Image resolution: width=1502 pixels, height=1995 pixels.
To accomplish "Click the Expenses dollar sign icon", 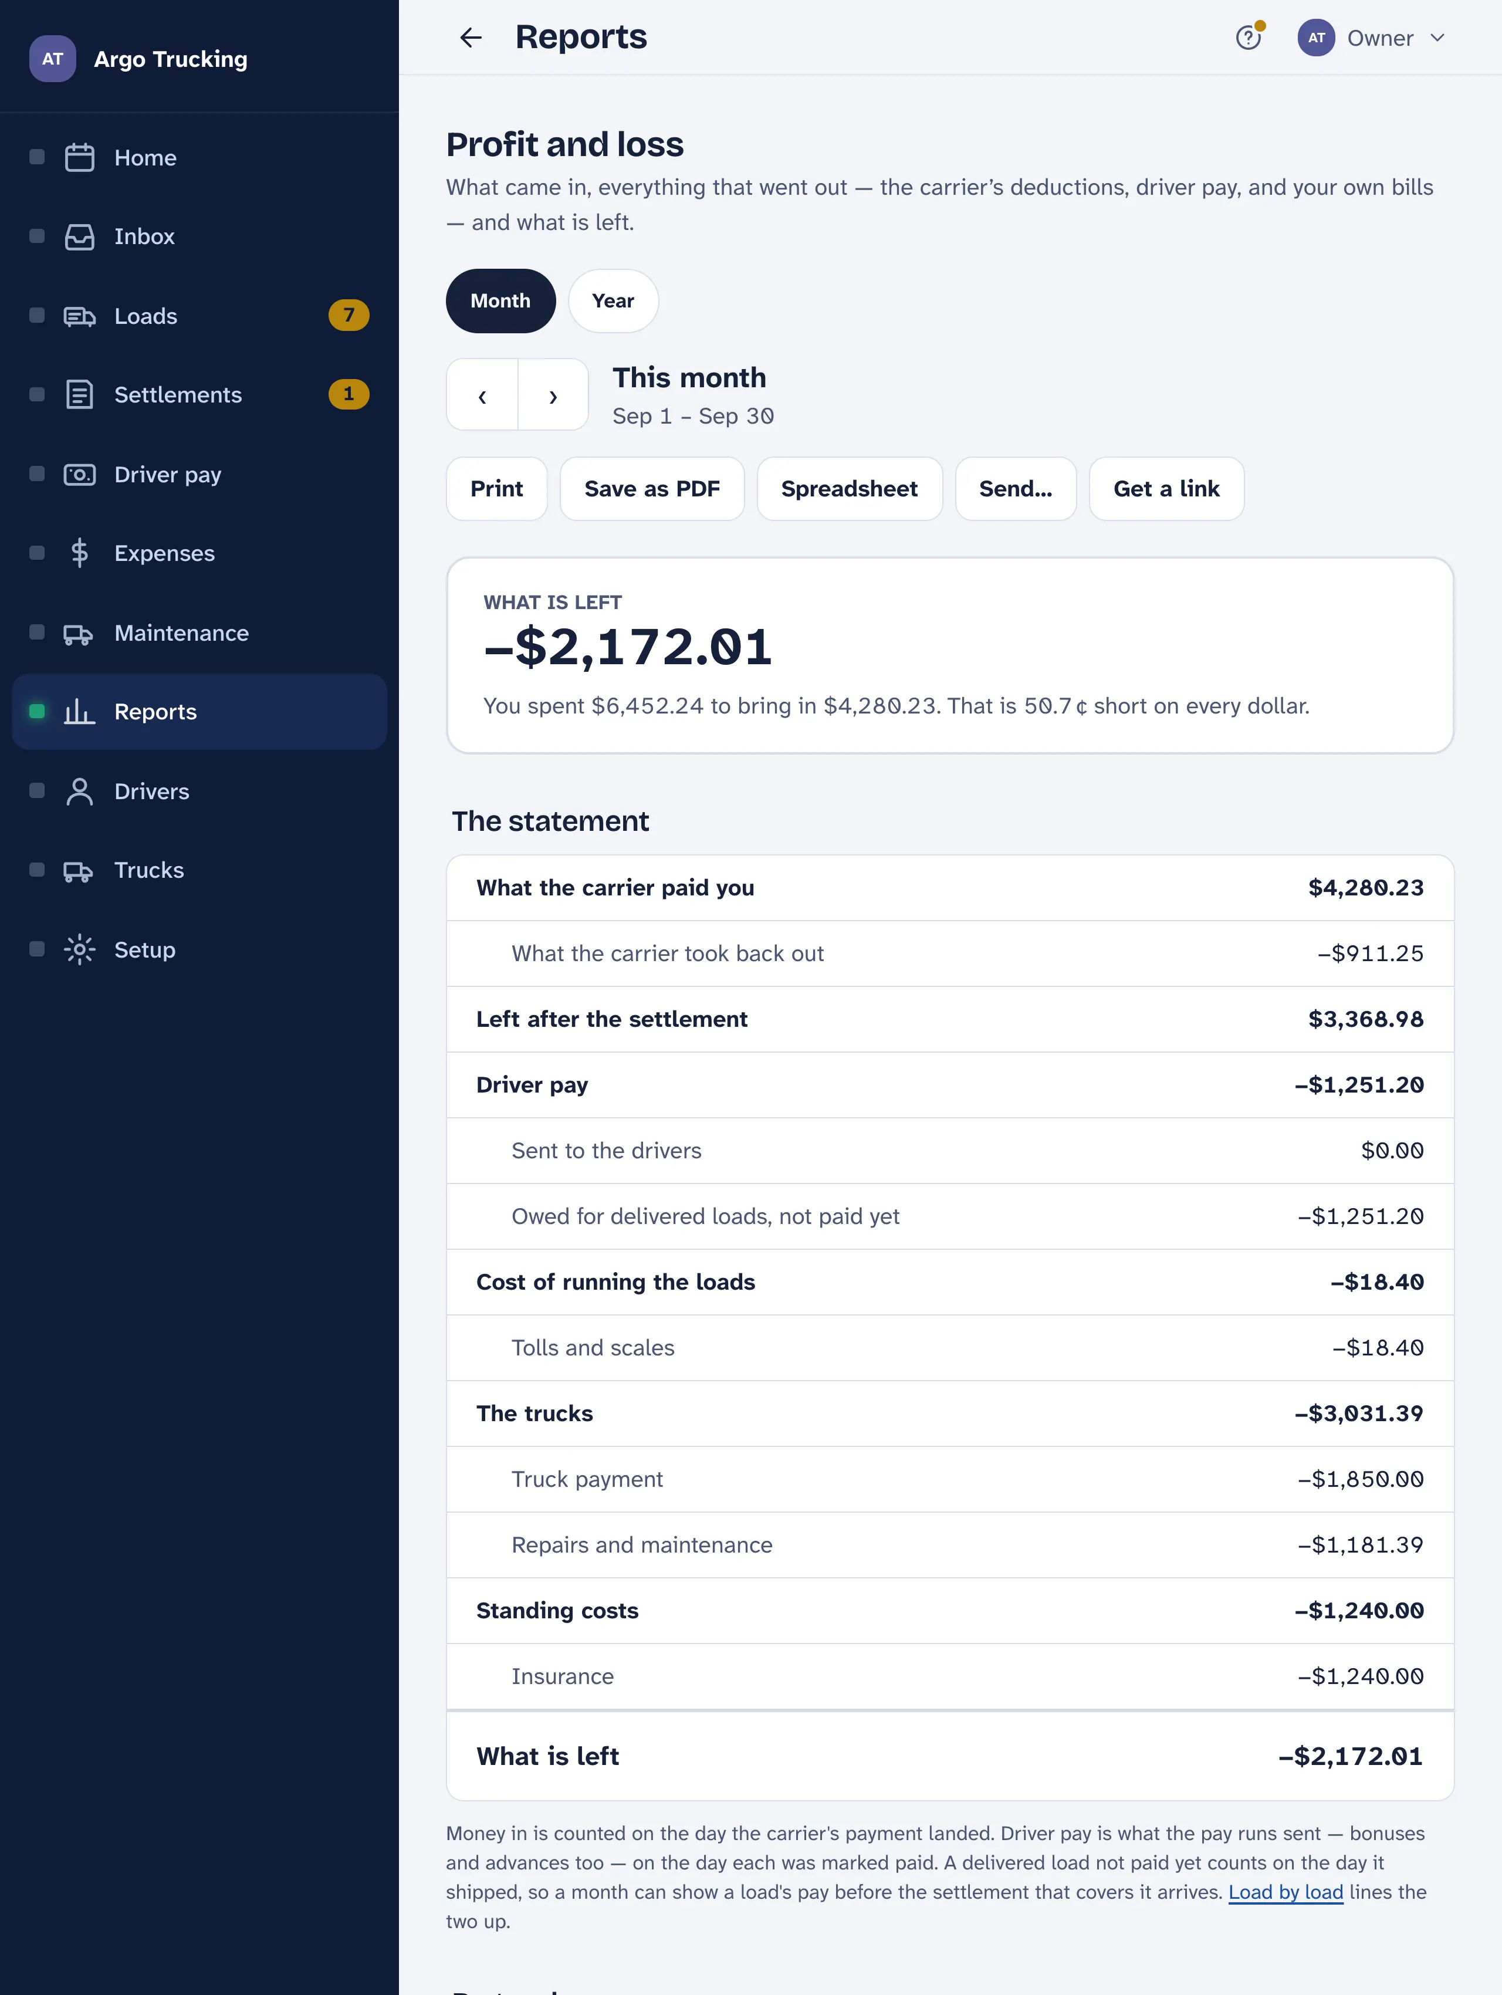I will point(79,553).
